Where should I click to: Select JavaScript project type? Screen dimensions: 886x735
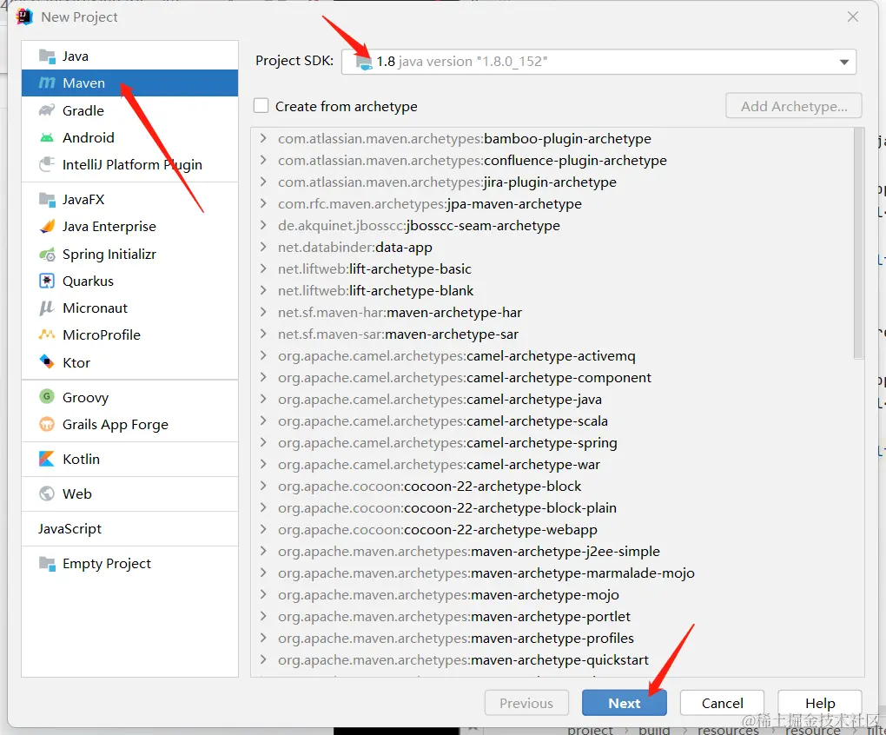click(70, 529)
